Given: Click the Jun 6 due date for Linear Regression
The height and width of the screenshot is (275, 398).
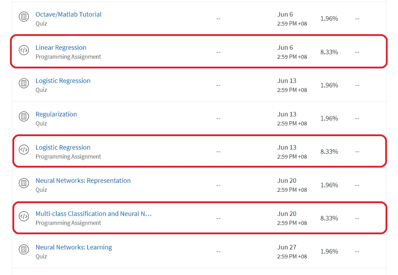Looking at the screenshot, I should 285,47.
